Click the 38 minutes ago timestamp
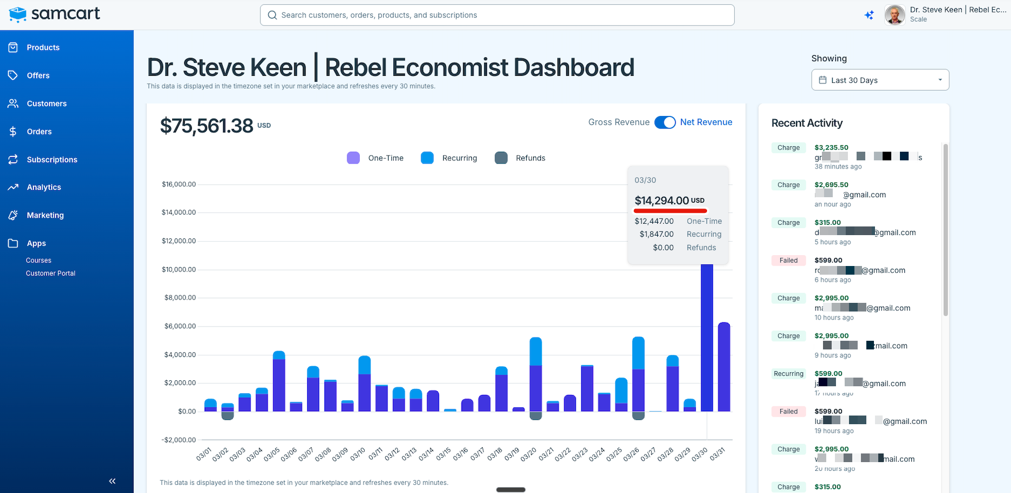Screen dimensions: 1011x493 (x=838, y=167)
